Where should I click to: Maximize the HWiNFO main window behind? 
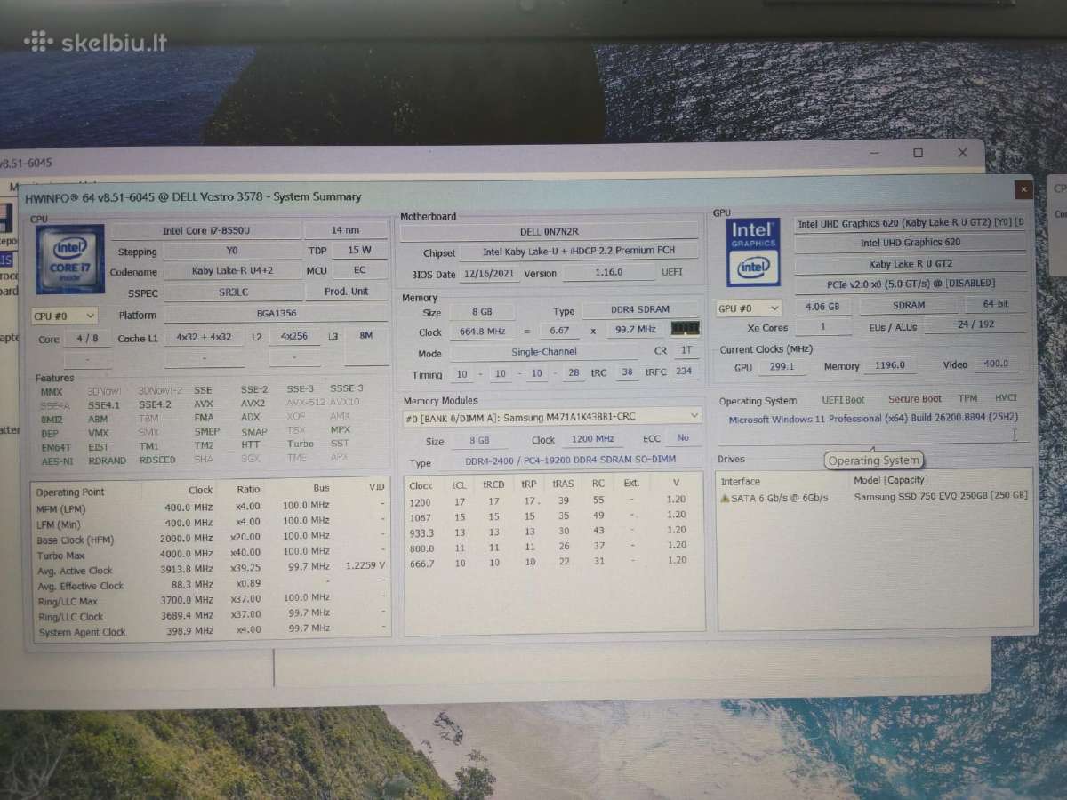coord(918,153)
